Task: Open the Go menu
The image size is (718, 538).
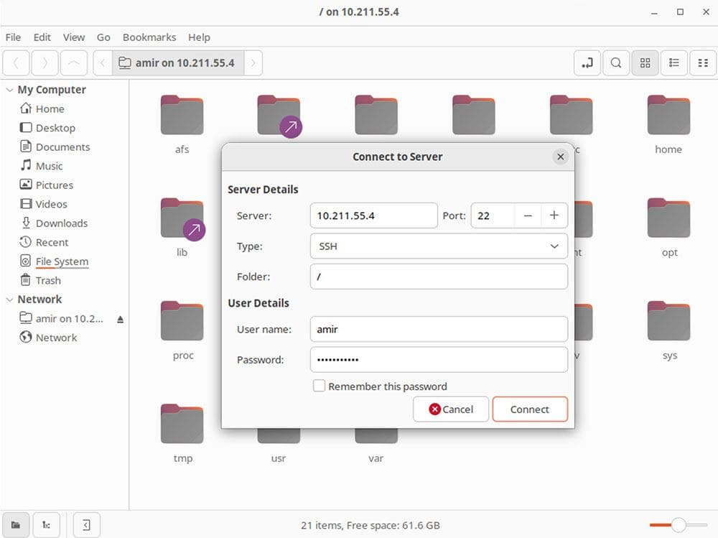Action: pos(103,37)
